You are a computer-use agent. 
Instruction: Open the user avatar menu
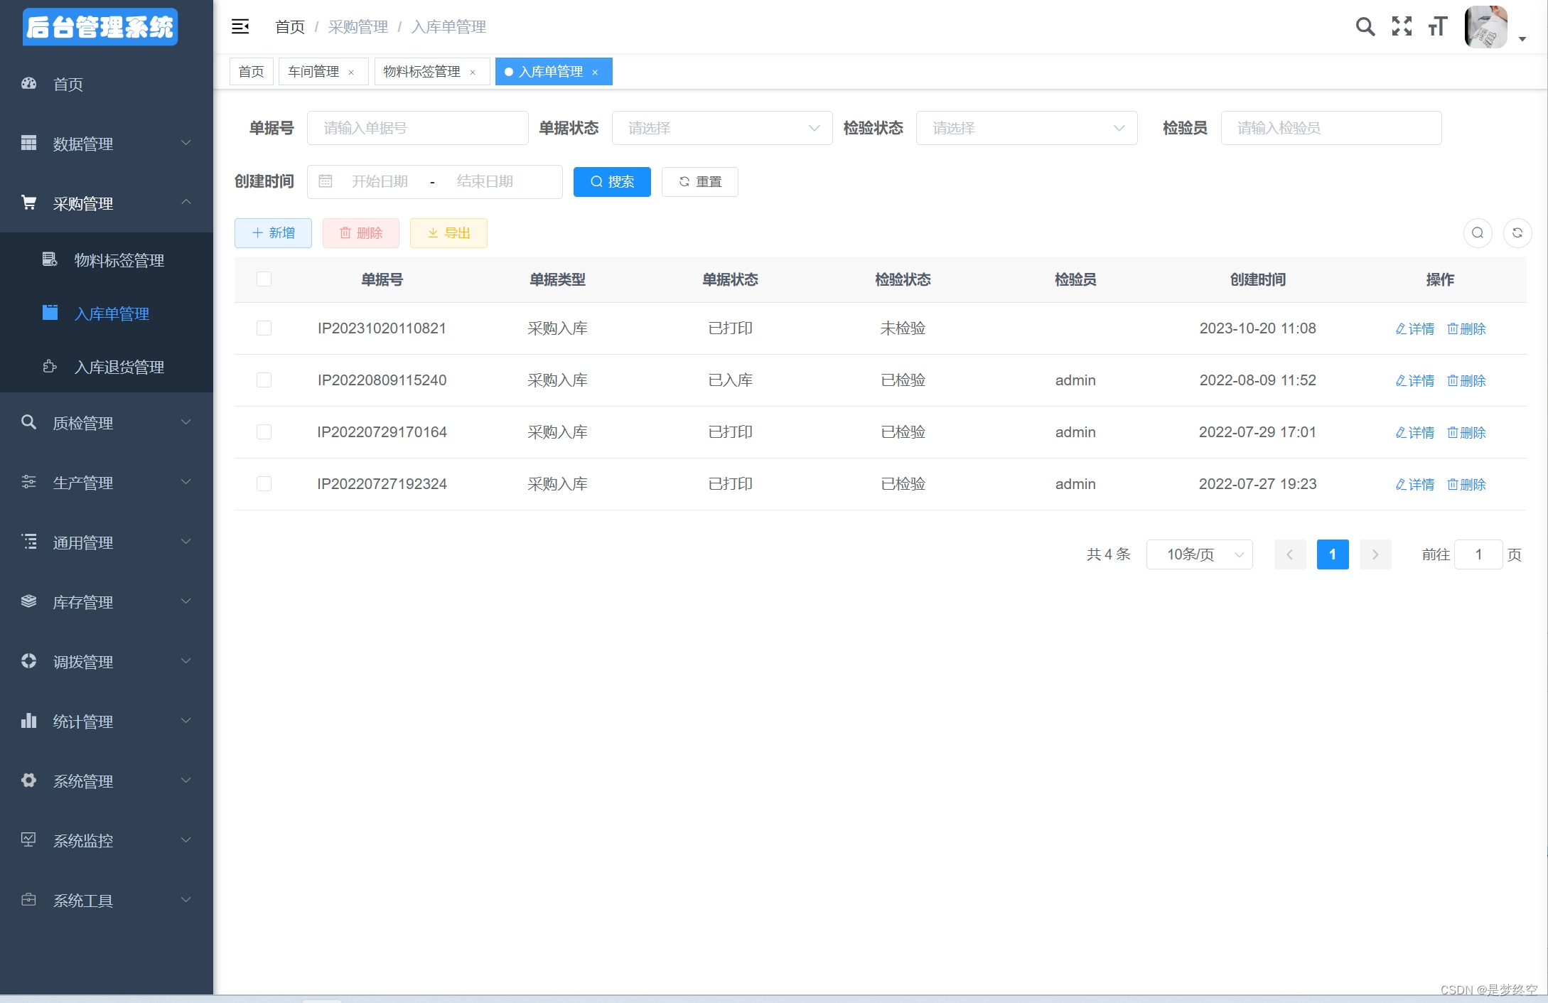pyautogui.click(x=1485, y=27)
